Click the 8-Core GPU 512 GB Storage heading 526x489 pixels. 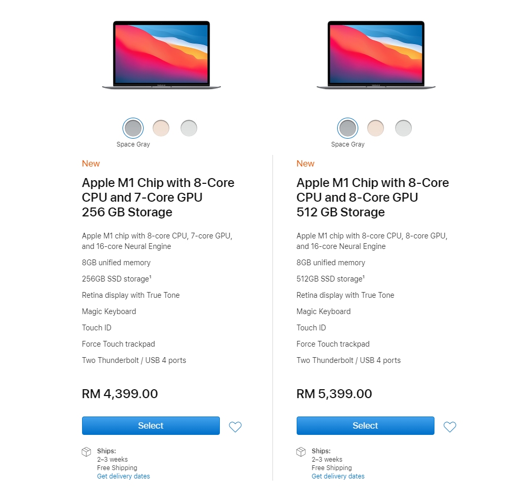(x=372, y=197)
